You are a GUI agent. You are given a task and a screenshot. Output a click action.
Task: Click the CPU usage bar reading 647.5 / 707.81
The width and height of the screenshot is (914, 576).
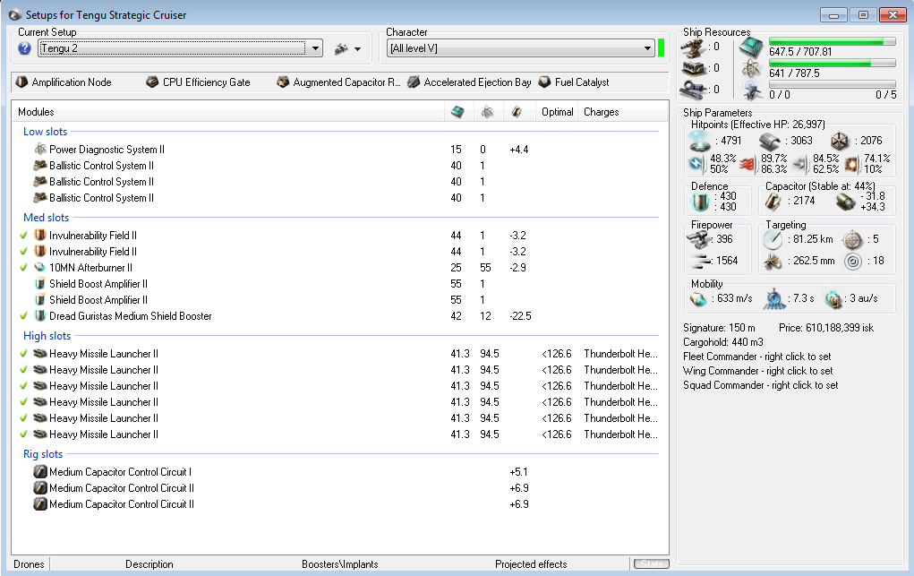pos(833,41)
